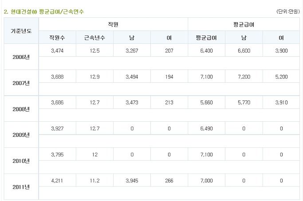Click the male count '3,945'
The width and height of the screenshot is (303, 201).
click(x=132, y=180)
